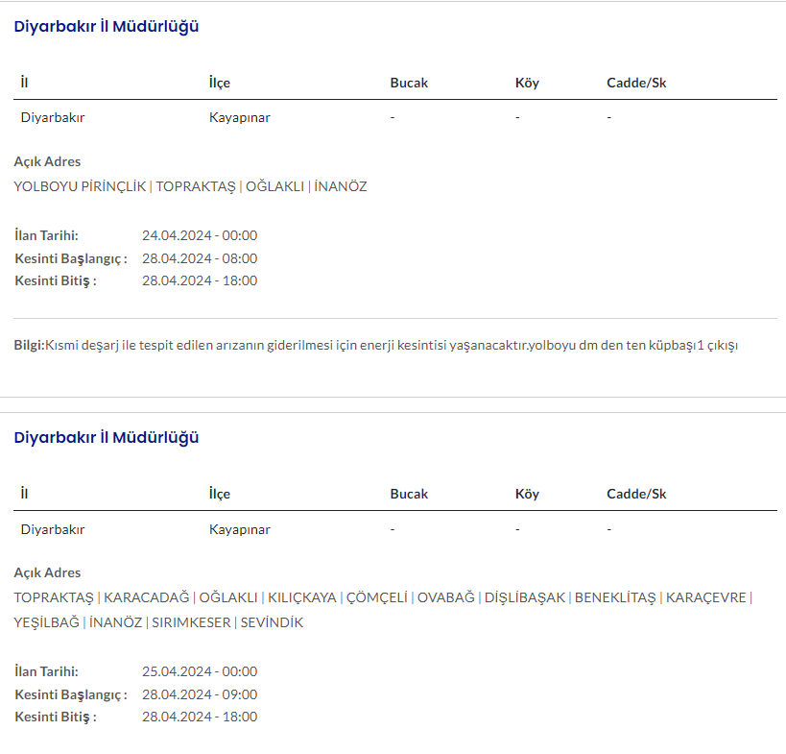
Task: Click the 28.04.2024 - 09:00 outage start time
Action: coord(200,694)
